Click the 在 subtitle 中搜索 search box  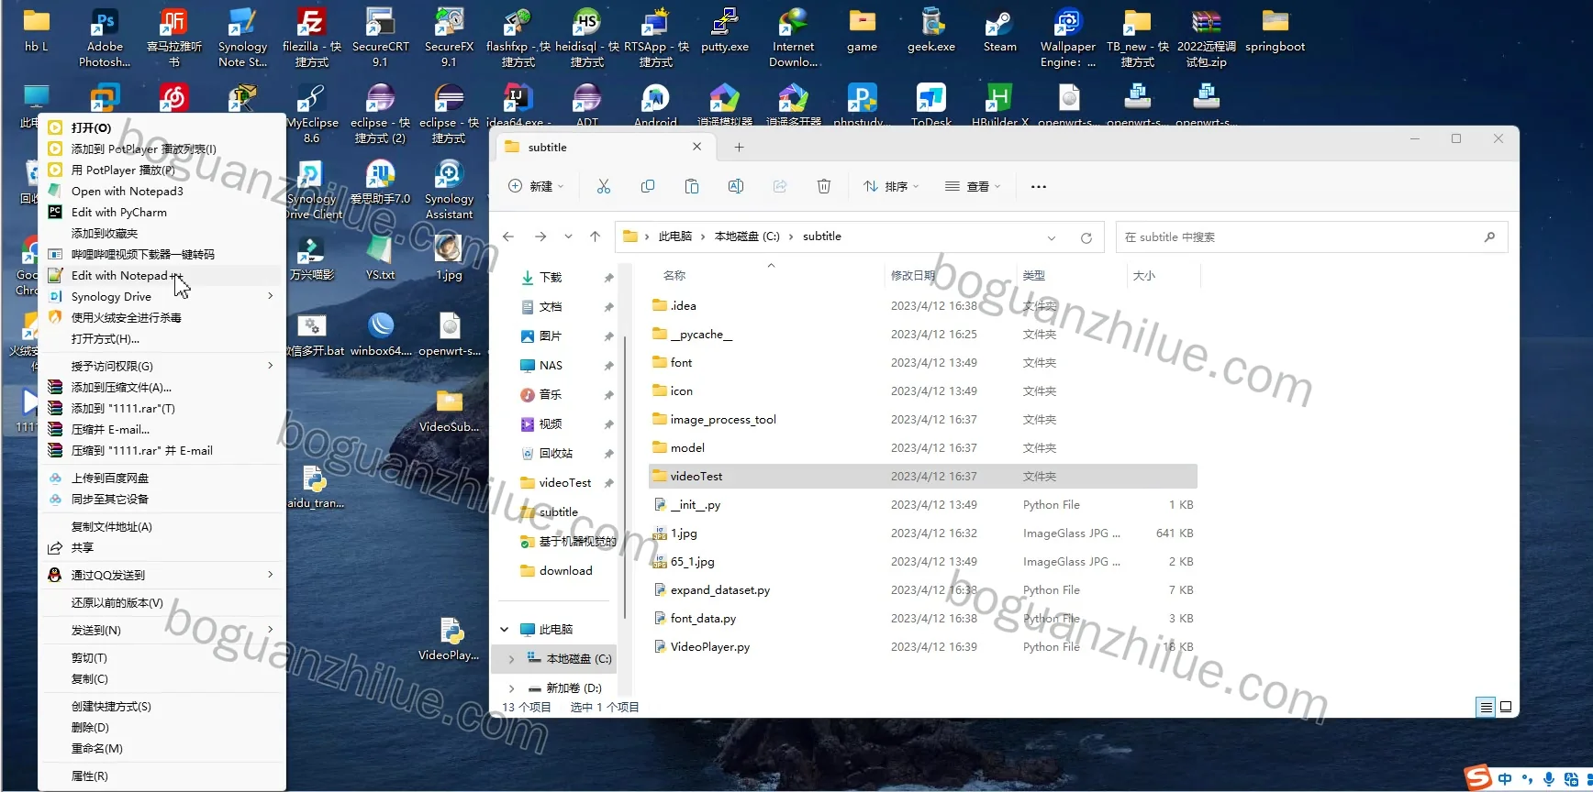click(1311, 237)
